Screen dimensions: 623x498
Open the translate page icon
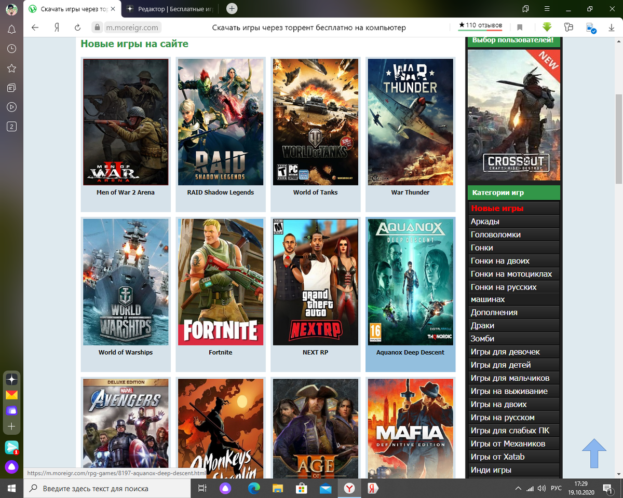coord(590,27)
